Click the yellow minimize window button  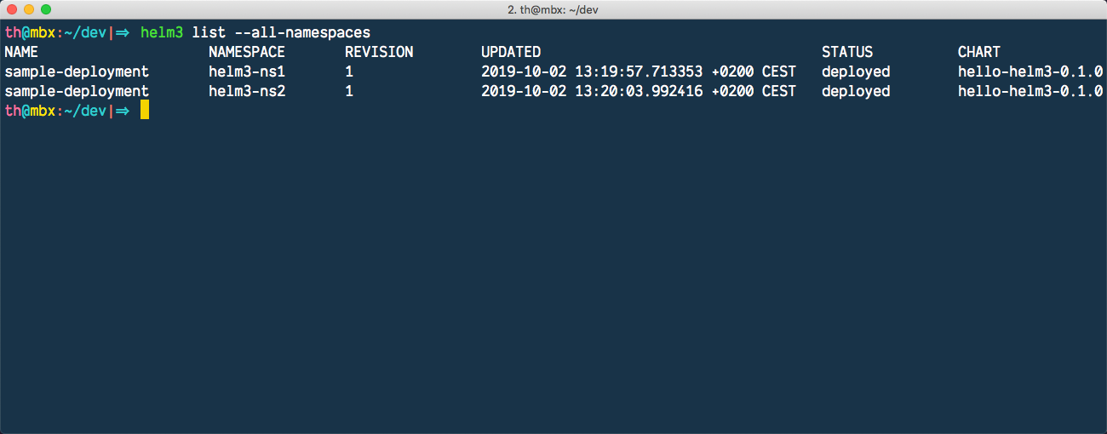(29, 9)
